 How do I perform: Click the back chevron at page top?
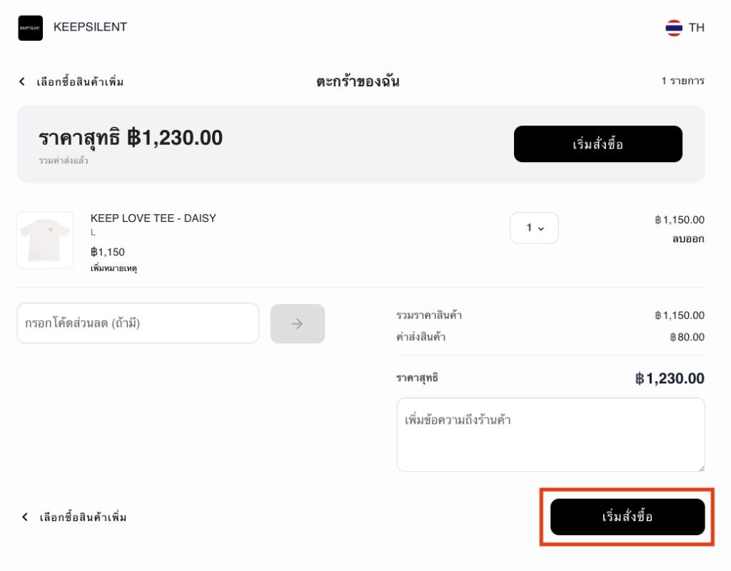coord(22,81)
